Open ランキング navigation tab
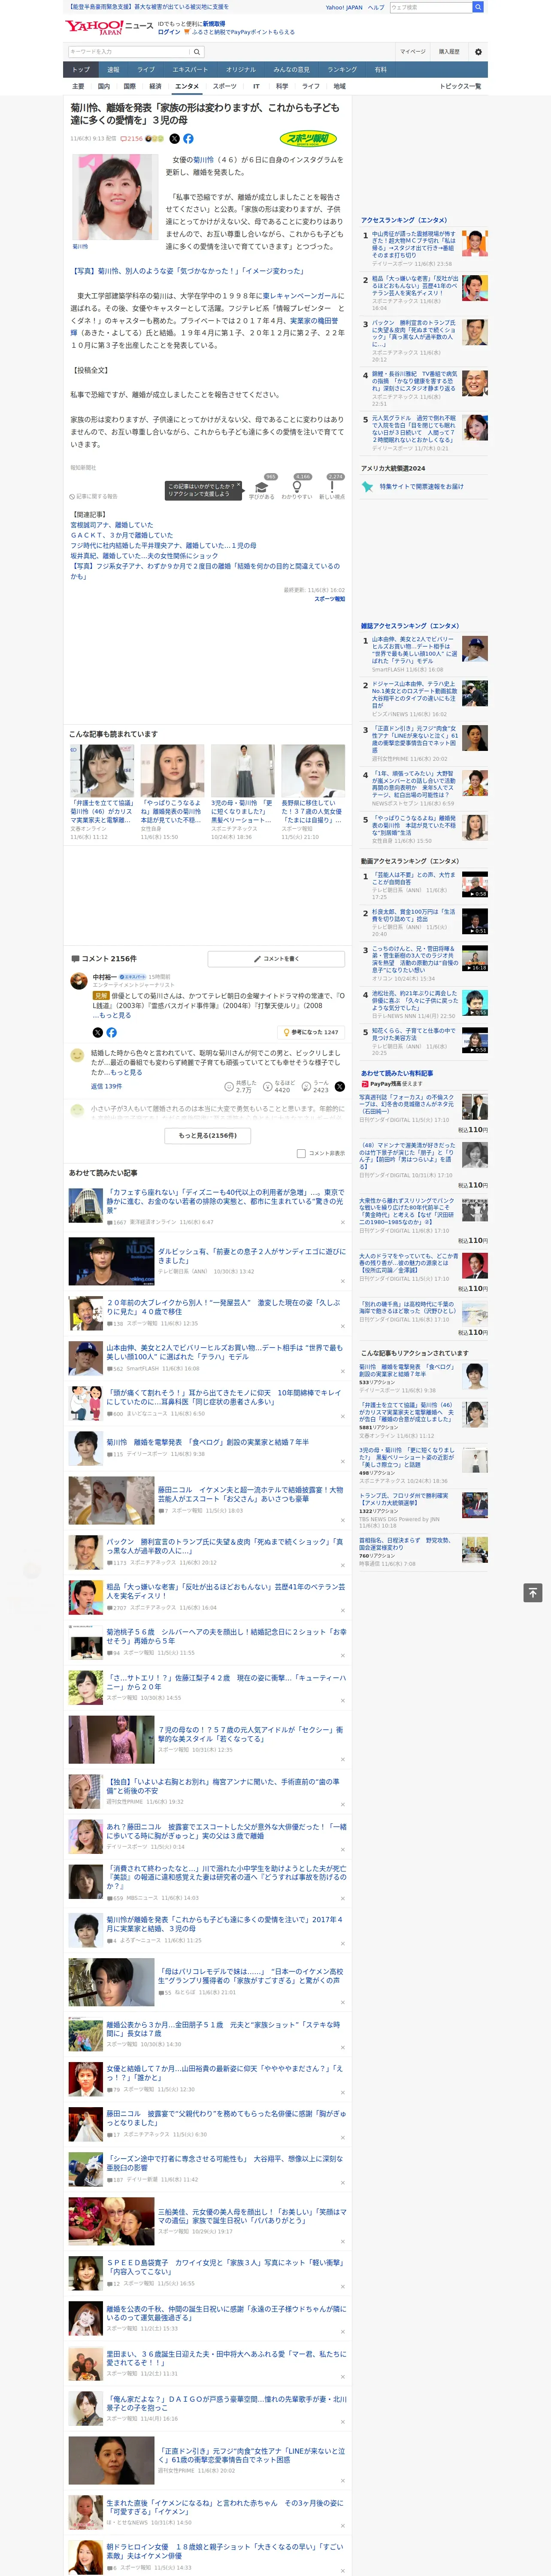Screen dimensions: 551x2576 point(342,69)
